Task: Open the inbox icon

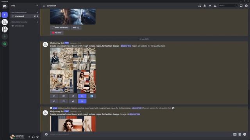Action: tap(241, 6)
